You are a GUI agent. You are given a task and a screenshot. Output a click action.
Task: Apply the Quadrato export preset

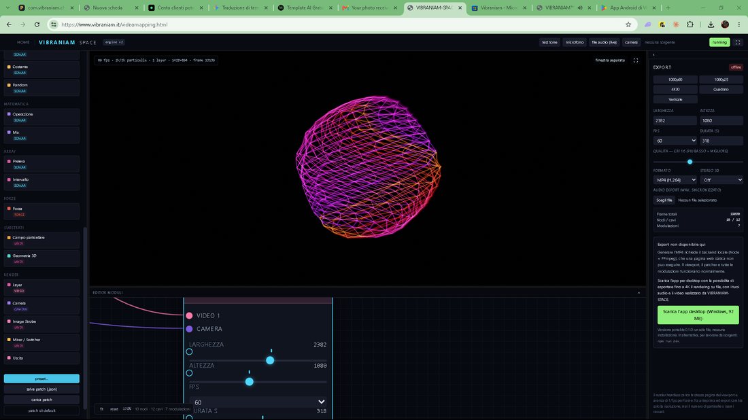pyautogui.click(x=721, y=89)
